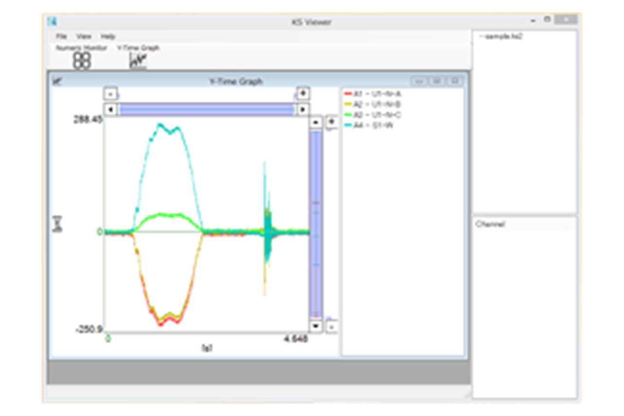Screen dimensions: 624x416
Task: Zoom out the vertical axis with minus button
Action: (331, 327)
